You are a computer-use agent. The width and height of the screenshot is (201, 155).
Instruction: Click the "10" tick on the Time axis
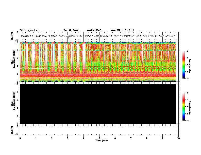point(178,138)
